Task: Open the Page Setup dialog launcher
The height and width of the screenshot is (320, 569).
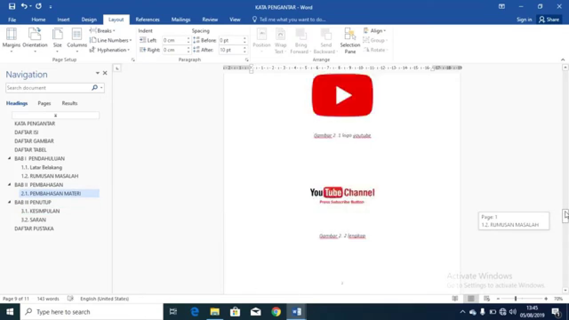Action: (132, 60)
